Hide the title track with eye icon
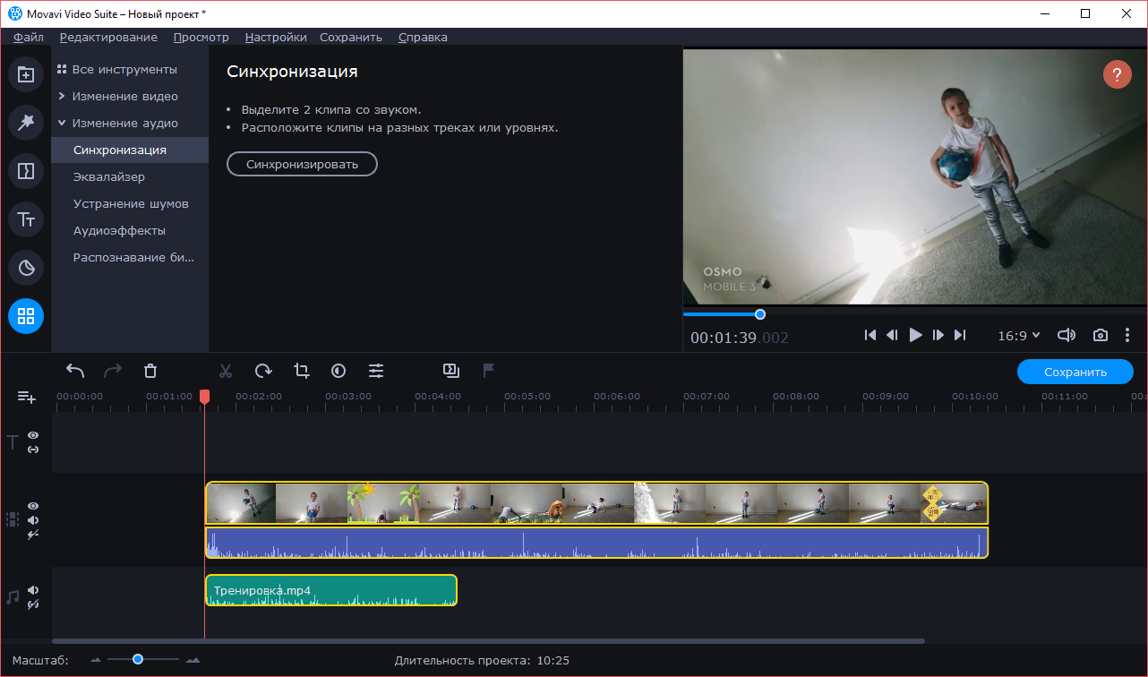The image size is (1148, 677). (33, 435)
